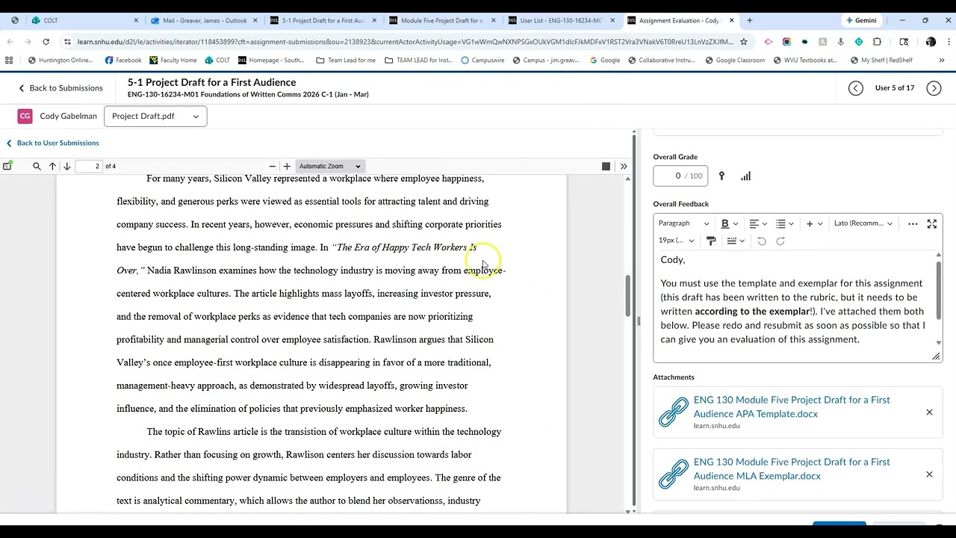Click into the Overall Feedback text area
This screenshot has height=538, width=956.
pos(793,306)
